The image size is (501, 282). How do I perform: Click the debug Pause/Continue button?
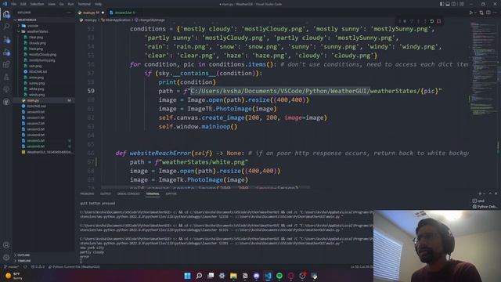pyautogui.click(x=405, y=21)
